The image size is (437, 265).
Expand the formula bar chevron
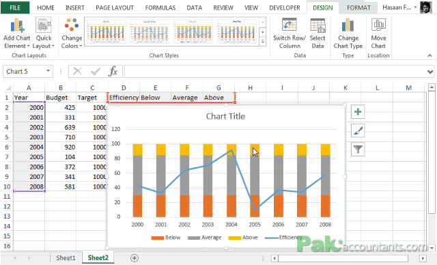point(430,72)
